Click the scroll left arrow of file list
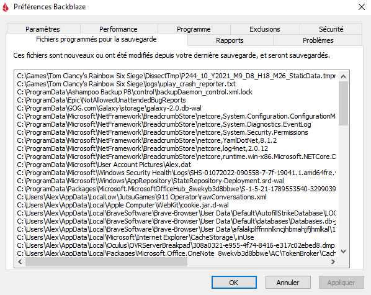The width and height of the screenshot is (371, 295). point(20,262)
